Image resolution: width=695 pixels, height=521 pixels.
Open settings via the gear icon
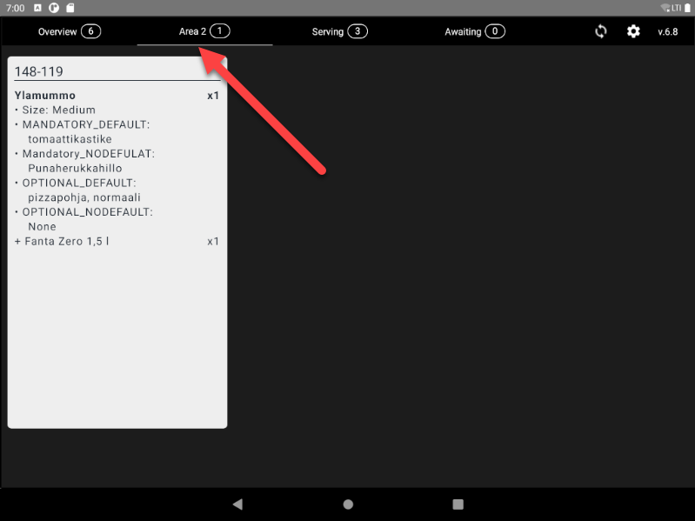633,31
